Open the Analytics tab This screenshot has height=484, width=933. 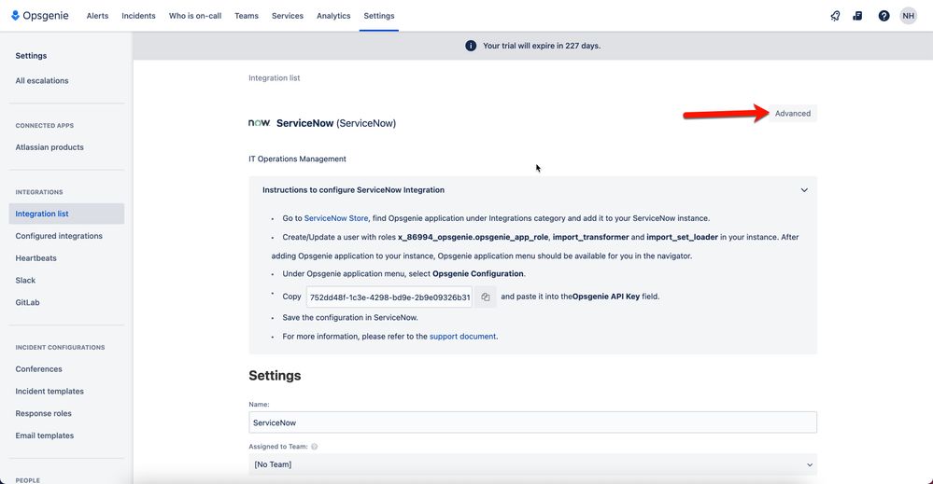click(333, 16)
